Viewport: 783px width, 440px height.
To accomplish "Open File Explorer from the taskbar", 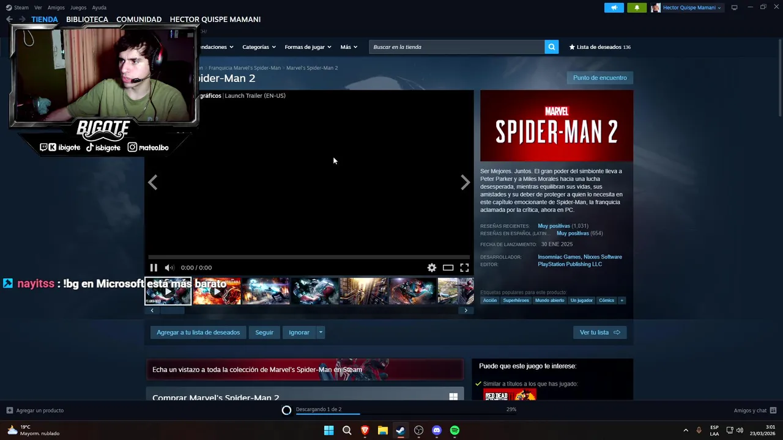I will click(382, 430).
